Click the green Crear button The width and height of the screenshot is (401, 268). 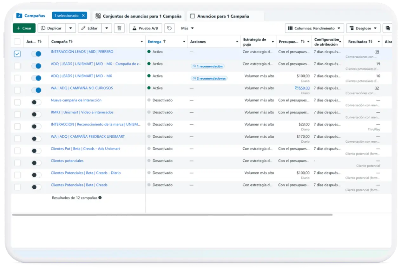(24, 28)
